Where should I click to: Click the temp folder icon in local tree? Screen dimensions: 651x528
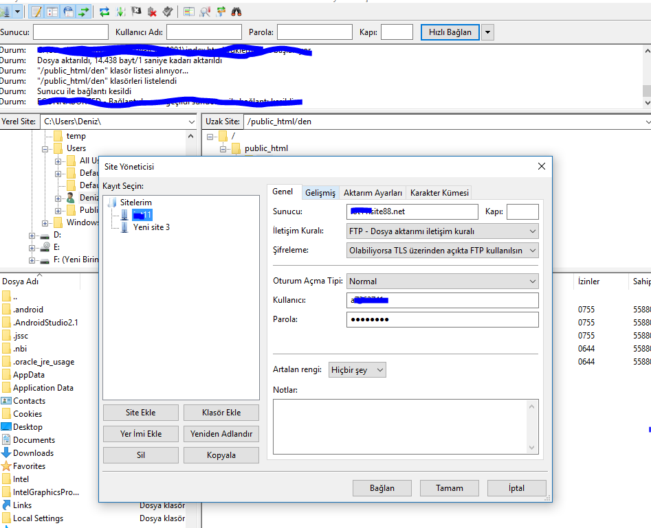(58, 136)
